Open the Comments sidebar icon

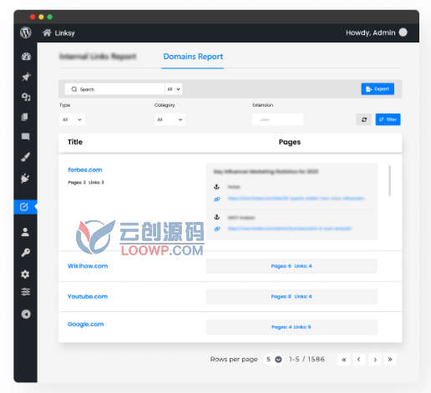tap(26, 136)
